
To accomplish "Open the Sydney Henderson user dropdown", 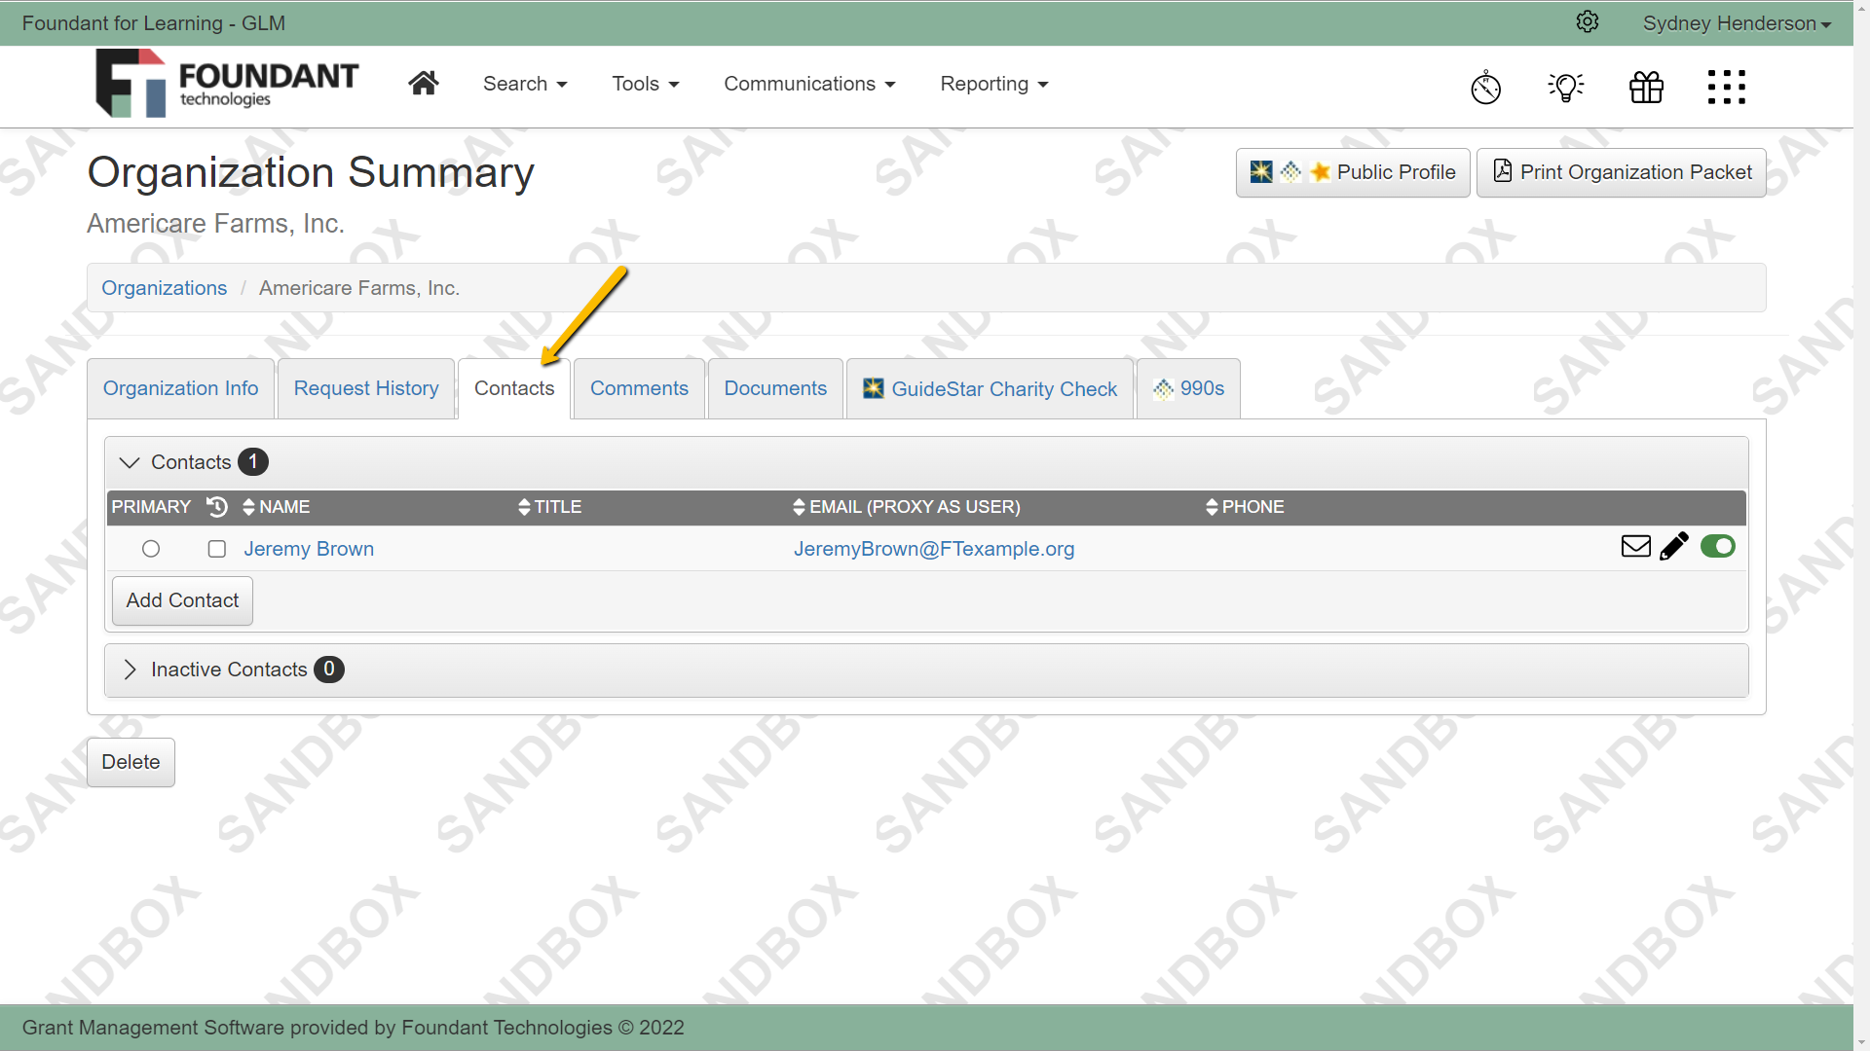I will (1736, 22).
